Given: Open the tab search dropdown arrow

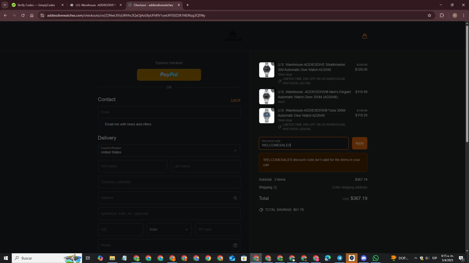Looking at the screenshot, I should (5, 5).
